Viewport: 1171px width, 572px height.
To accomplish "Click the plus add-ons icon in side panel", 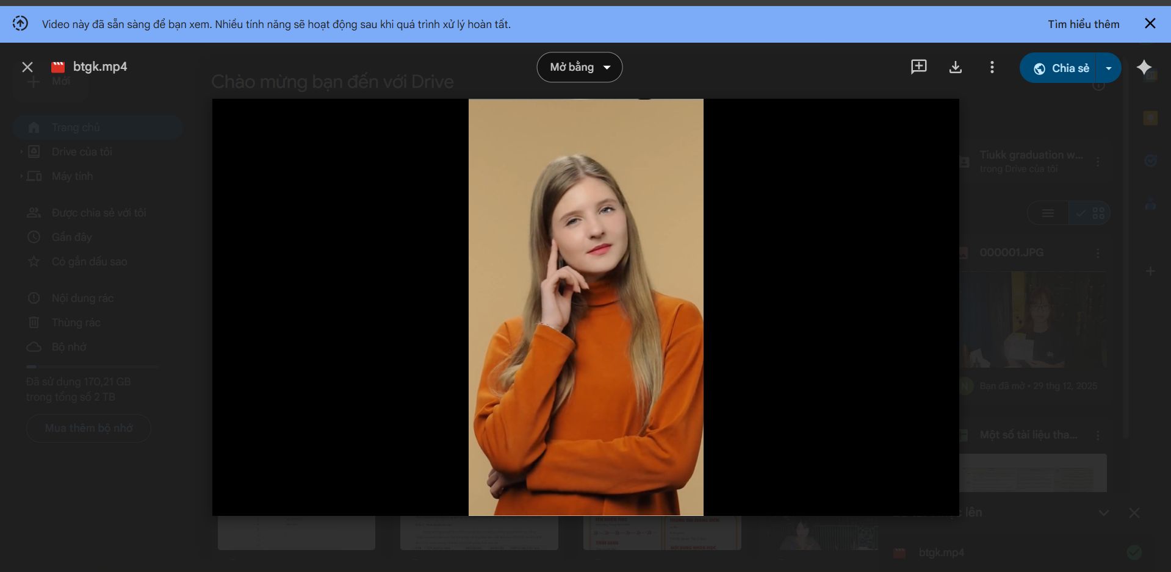I will [1150, 271].
